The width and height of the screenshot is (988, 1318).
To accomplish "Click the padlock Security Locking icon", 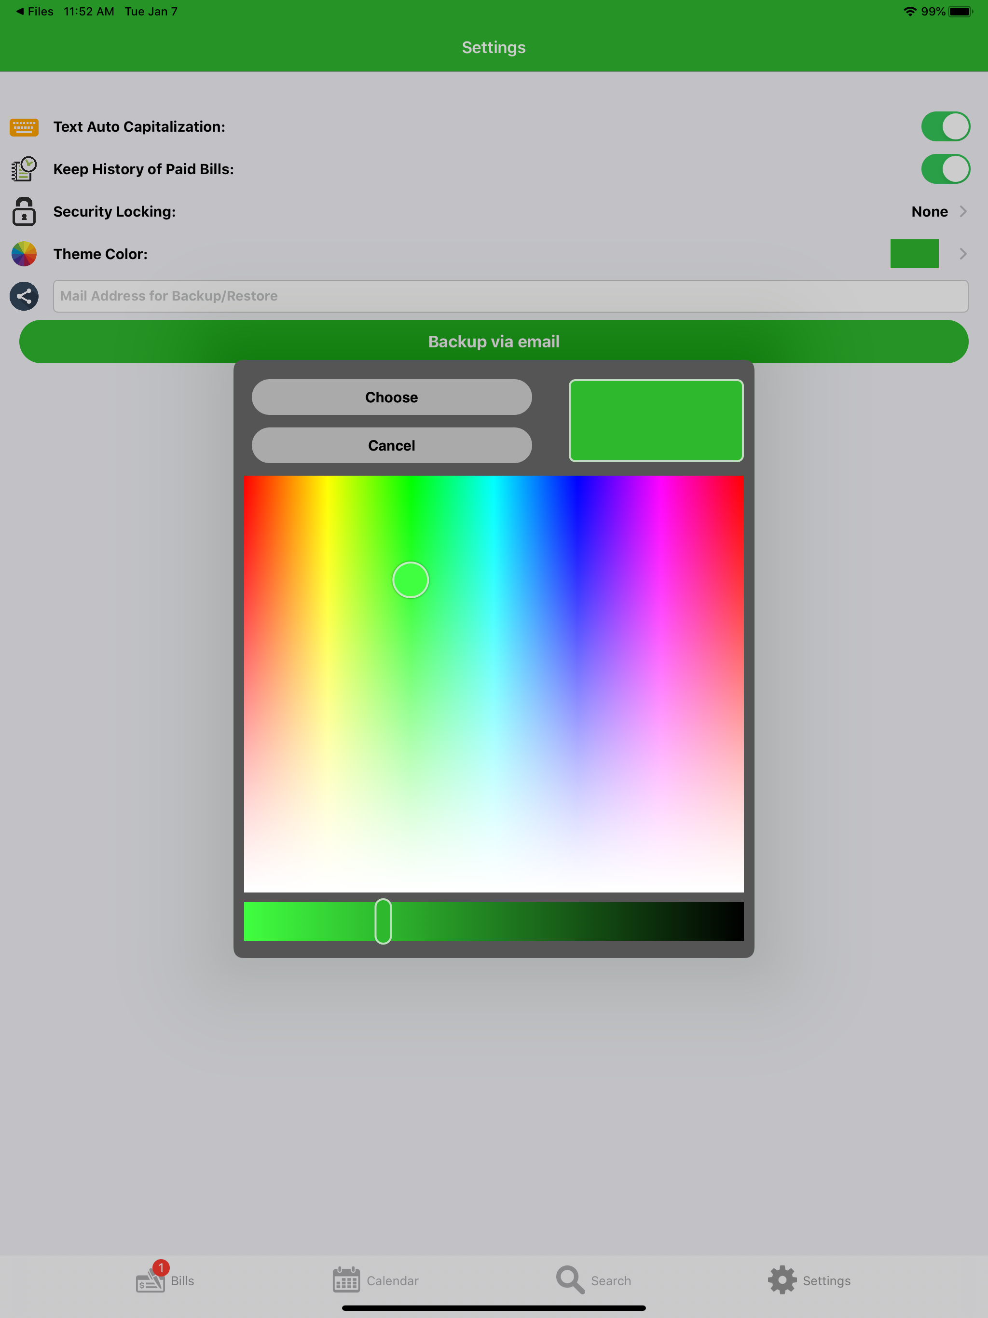I will (x=24, y=211).
